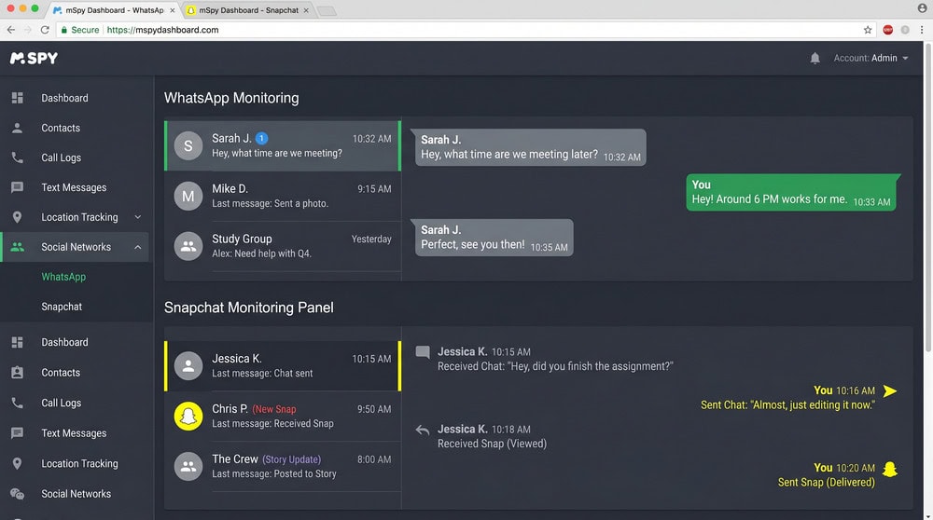933x520 pixels.
Task: Click 'Perfect, see you then!' message bubble
Action: [x=494, y=238]
